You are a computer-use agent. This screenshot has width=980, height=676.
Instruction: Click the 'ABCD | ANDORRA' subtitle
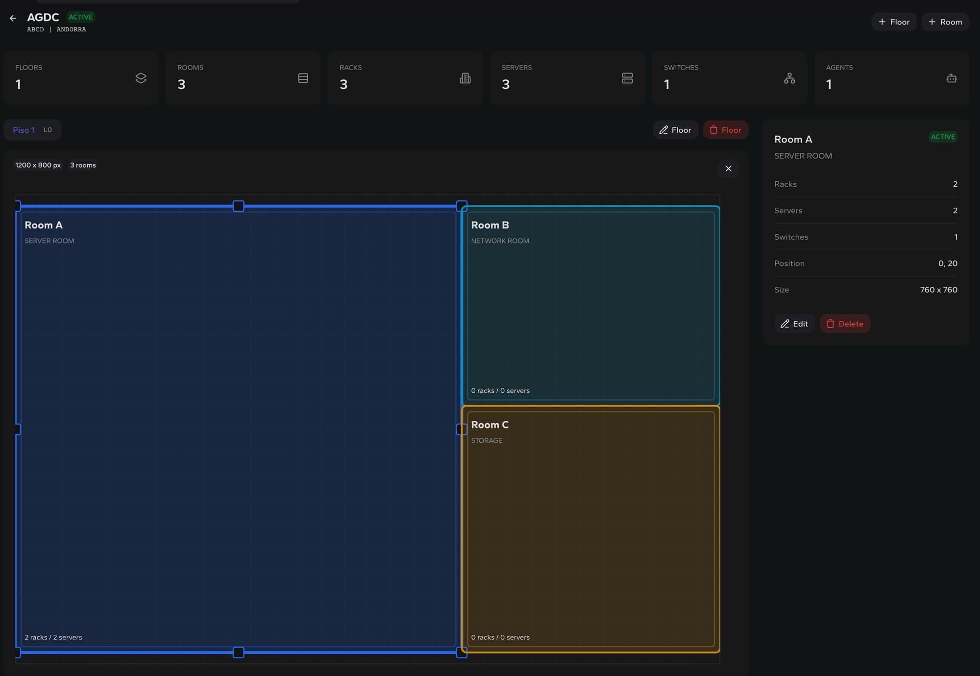click(56, 29)
